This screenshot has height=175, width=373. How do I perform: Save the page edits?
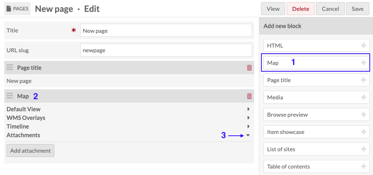point(358,9)
